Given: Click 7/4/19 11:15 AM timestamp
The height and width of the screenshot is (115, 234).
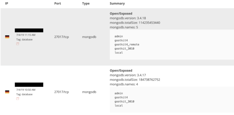Looking at the screenshot, I should pos(26,35).
